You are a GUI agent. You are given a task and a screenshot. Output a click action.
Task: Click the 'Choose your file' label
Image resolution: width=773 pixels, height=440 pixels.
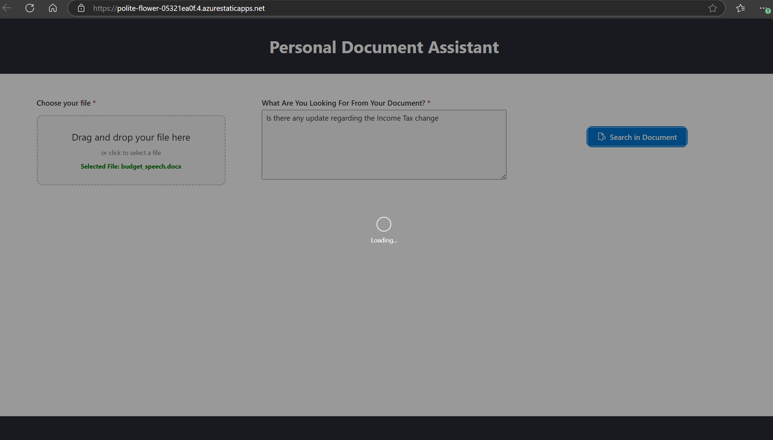click(x=63, y=103)
